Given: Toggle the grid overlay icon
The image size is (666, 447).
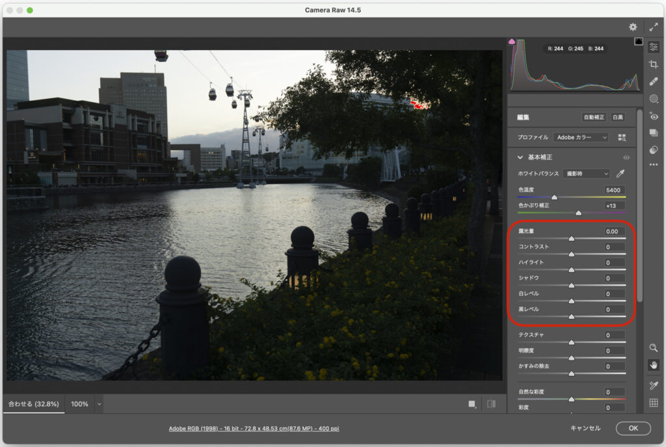Looking at the screenshot, I should pyautogui.click(x=654, y=402).
